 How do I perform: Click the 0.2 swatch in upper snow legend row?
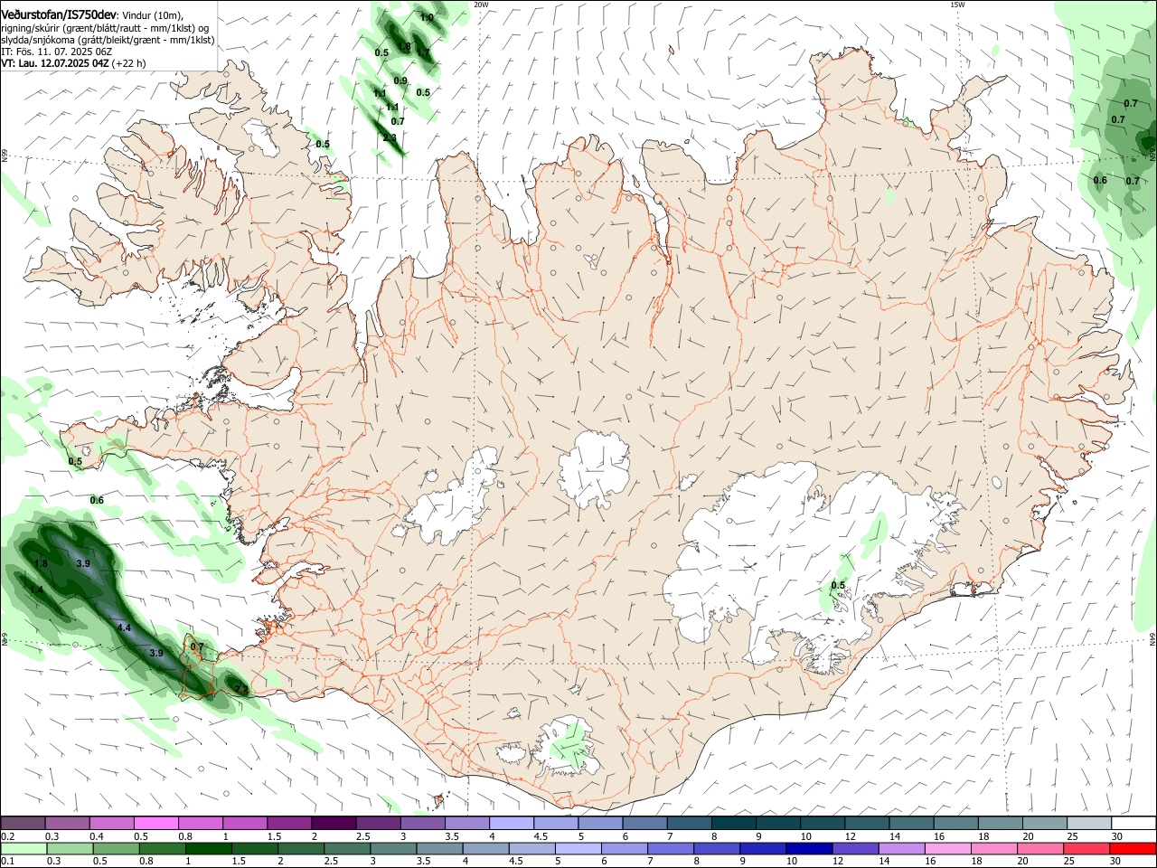click(x=23, y=823)
